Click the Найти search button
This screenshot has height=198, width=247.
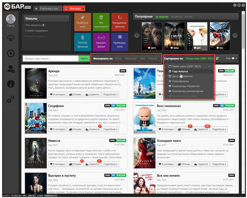[84, 59]
